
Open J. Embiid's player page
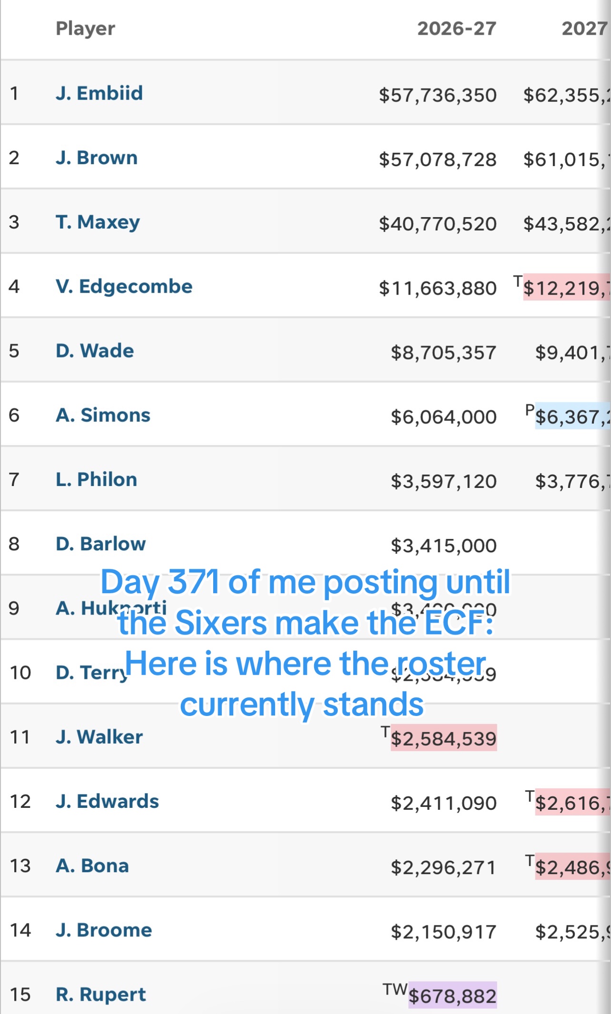pos(99,93)
